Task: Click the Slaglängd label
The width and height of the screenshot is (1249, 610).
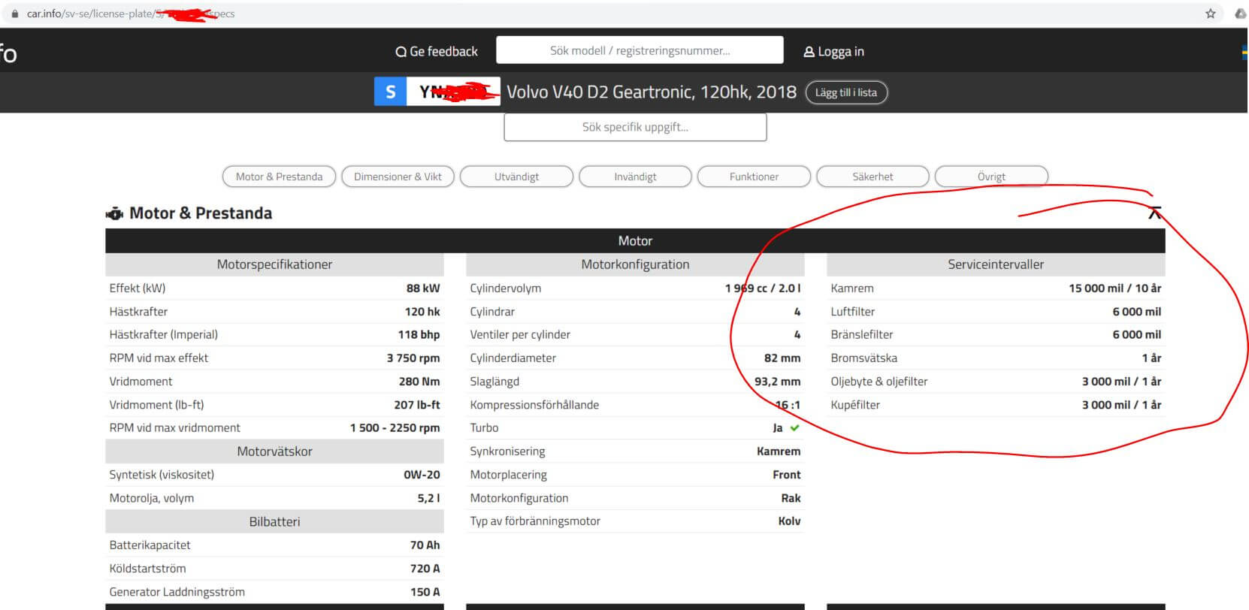Action: point(494,382)
